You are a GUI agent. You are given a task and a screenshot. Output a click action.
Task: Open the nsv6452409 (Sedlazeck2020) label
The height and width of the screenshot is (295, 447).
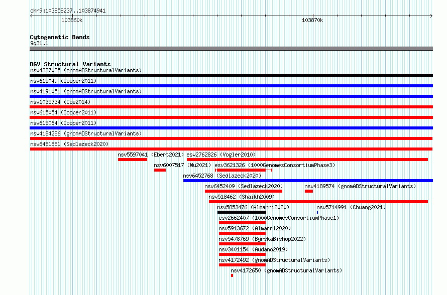pos(244,186)
